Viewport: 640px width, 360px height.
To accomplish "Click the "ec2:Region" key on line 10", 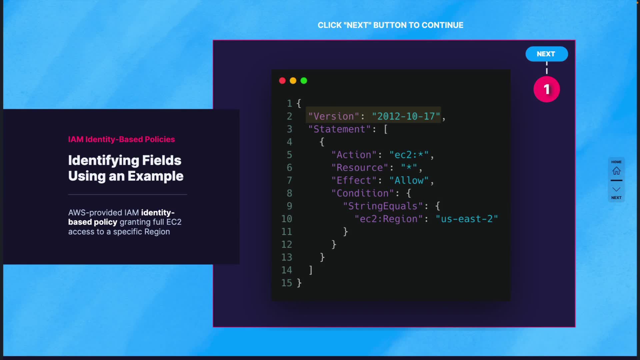I will 388,219.
